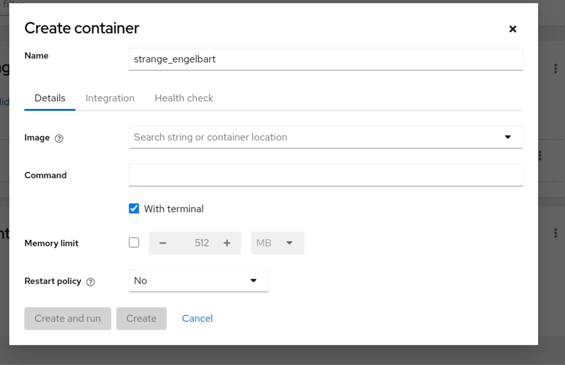
Task: Uncheck the With terminal checkbox
Action: (x=134, y=209)
